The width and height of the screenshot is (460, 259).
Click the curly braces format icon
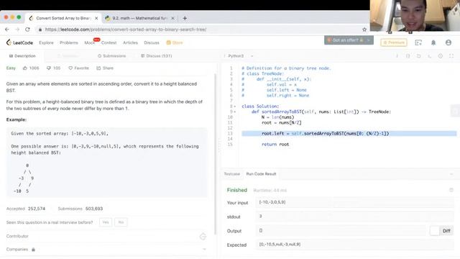[x=408, y=56]
